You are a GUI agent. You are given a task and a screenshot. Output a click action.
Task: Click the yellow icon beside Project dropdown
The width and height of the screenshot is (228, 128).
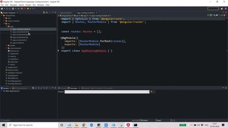point(151,92)
